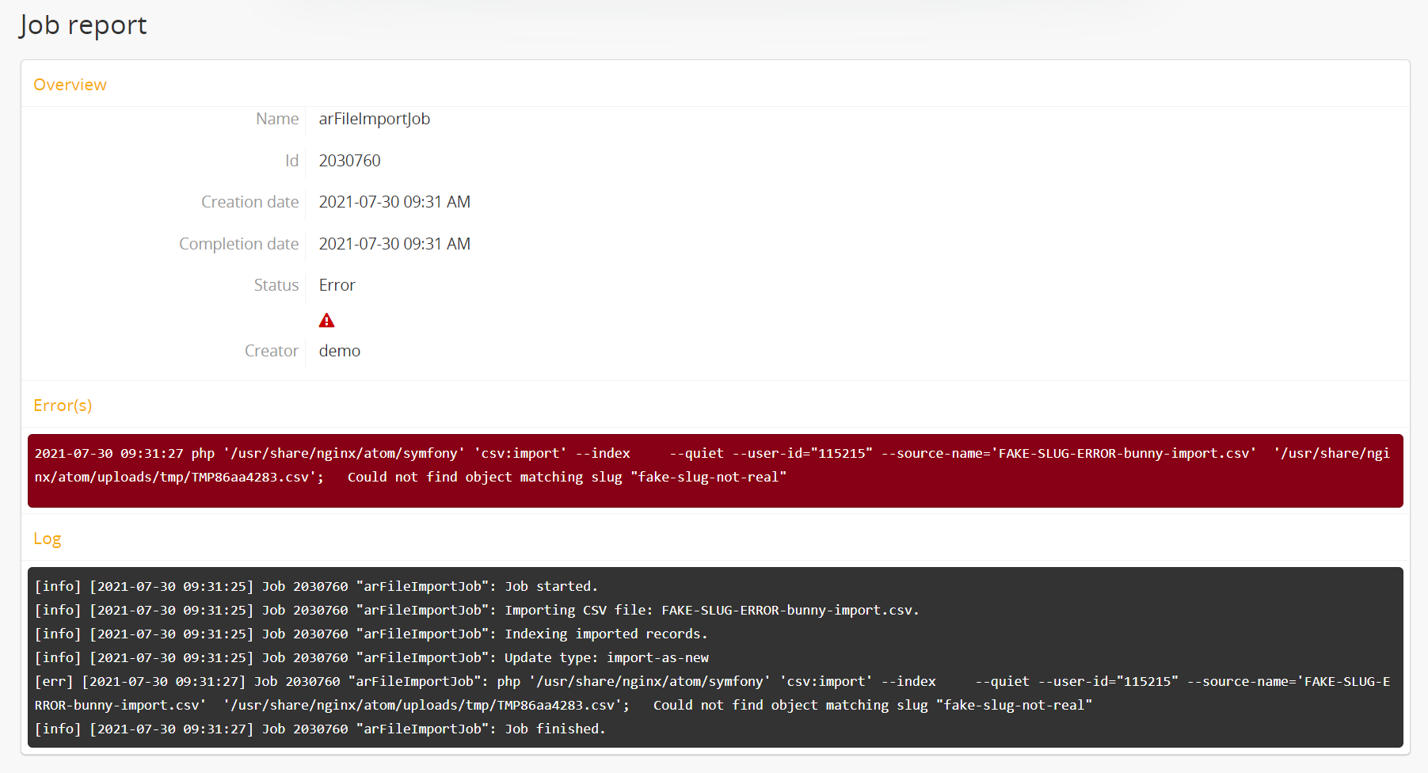This screenshot has height=773, width=1428.
Task: Click the "Job finished." log line
Action: pyautogui.click(x=320, y=729)
